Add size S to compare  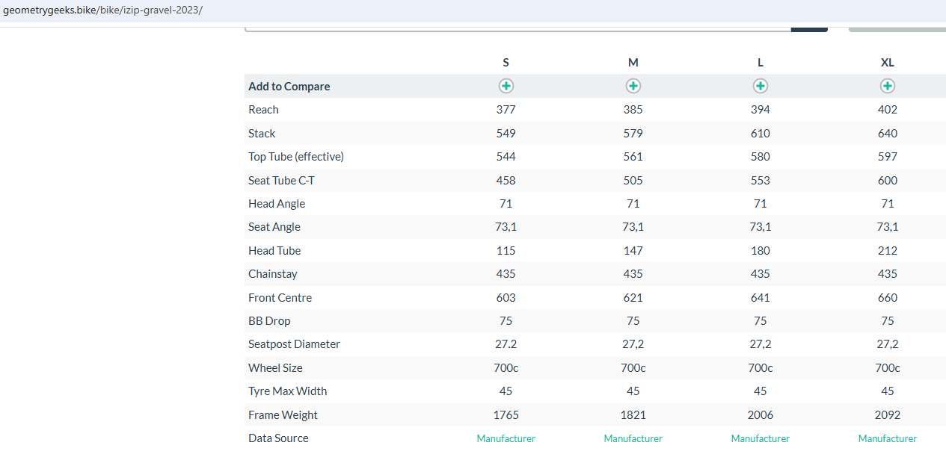pyautogui.click(x=506, y=86)
